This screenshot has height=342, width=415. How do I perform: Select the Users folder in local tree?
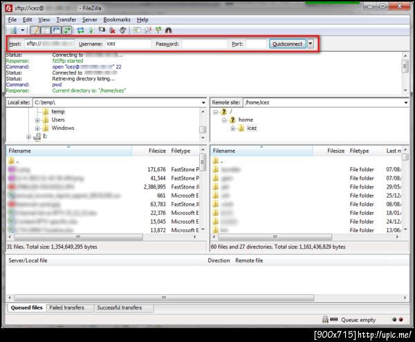tap(58, 120)
